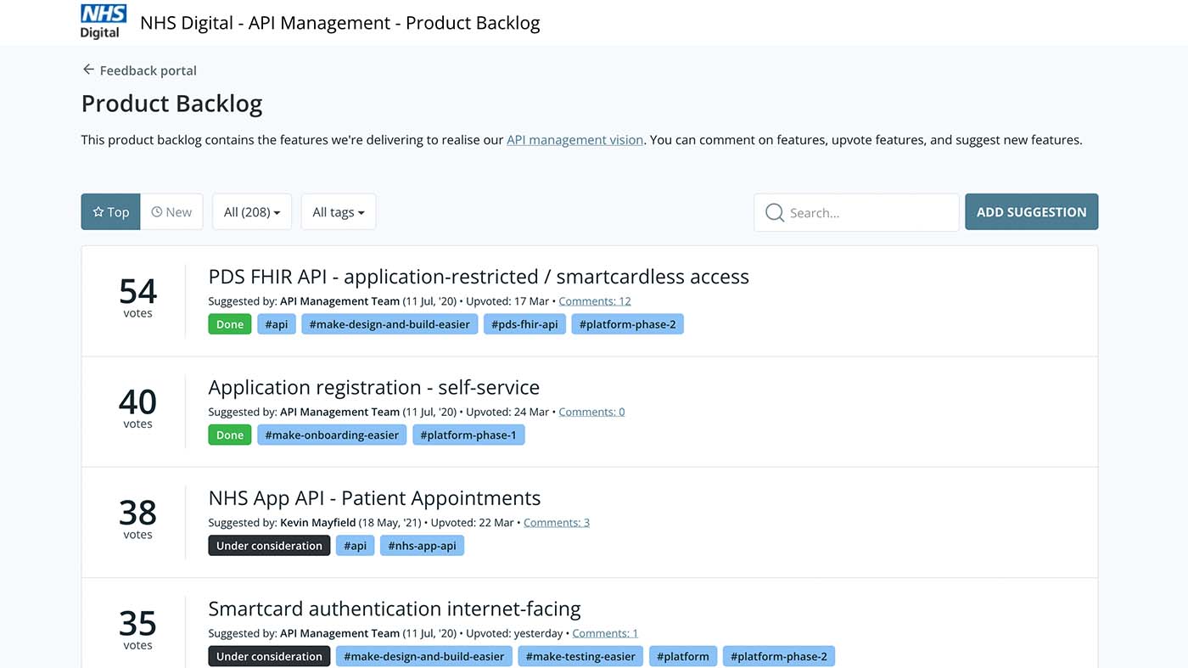Open Comments: 3 link
This screenshot has height=668, width=1188.
coord(557,522)
